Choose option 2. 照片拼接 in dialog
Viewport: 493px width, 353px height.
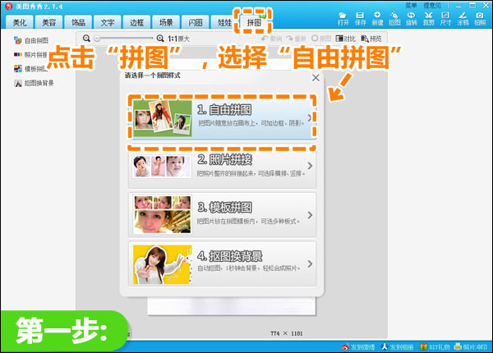222,166
